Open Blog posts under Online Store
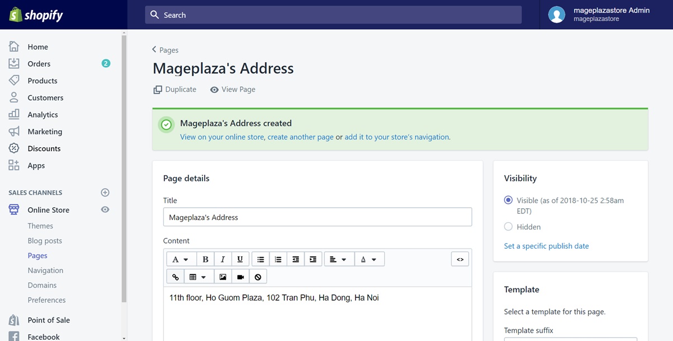This screenshot has width=673, height=341. coord(45,241)
